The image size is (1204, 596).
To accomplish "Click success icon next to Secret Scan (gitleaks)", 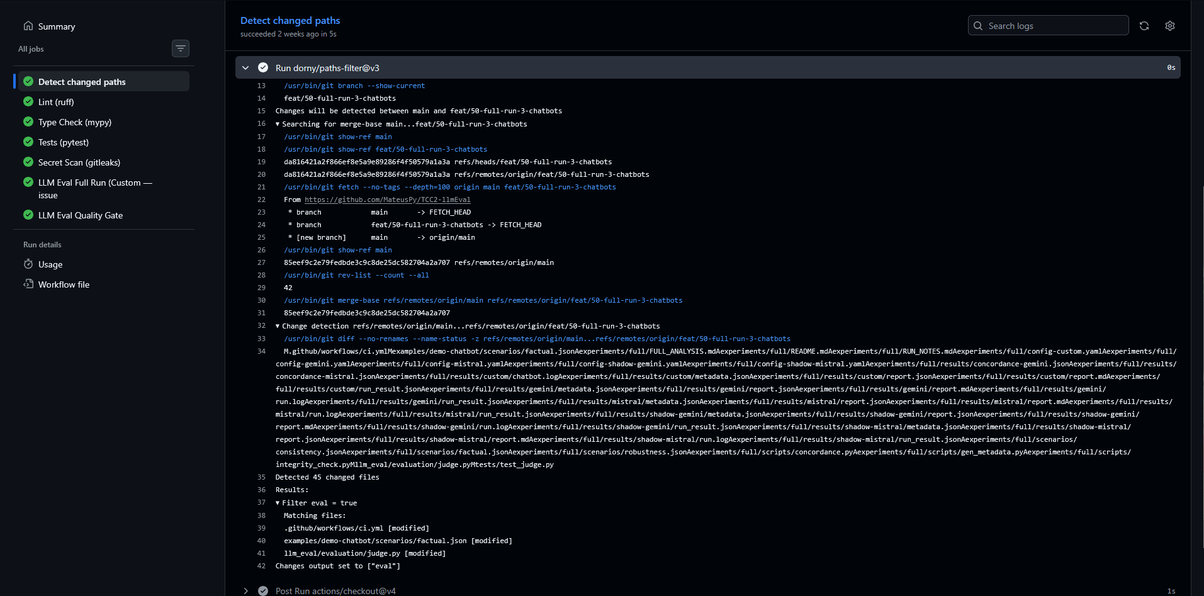I will pyautogui.click(x=28, y=162).
